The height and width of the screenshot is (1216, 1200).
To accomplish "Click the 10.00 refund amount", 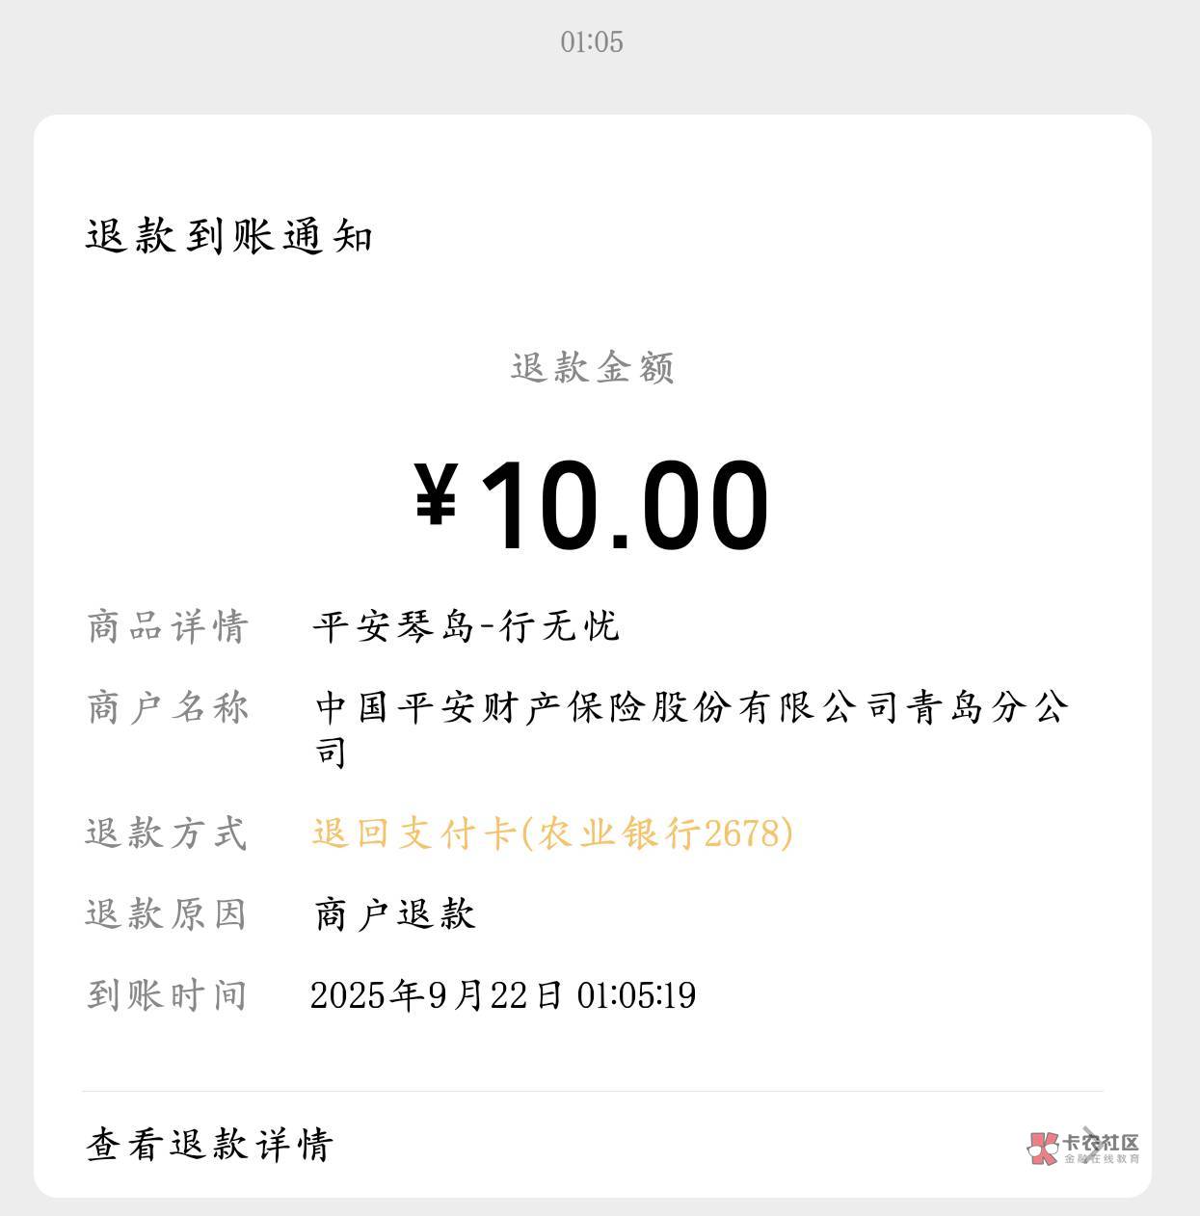I will pyautogui.click(x=624, y=506).
